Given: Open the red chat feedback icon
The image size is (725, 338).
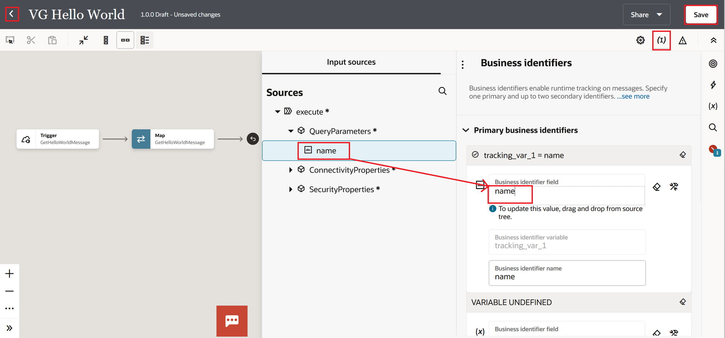Looking at the screenshot, I should 232,321.
